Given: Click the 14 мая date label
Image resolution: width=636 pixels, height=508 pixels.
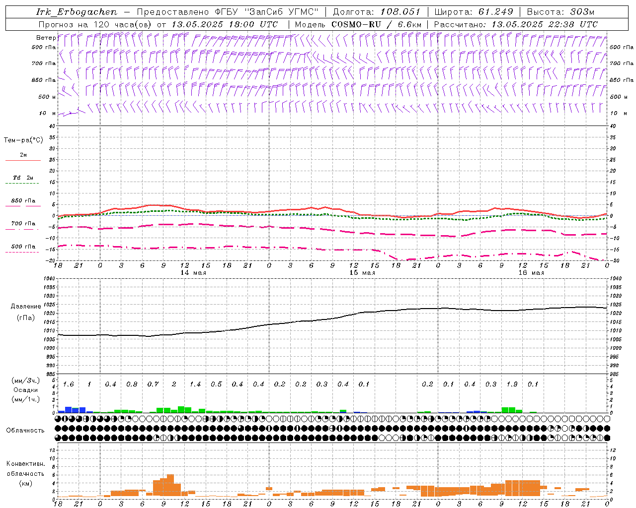Looking at the screenshot, I should pos(193,273).
